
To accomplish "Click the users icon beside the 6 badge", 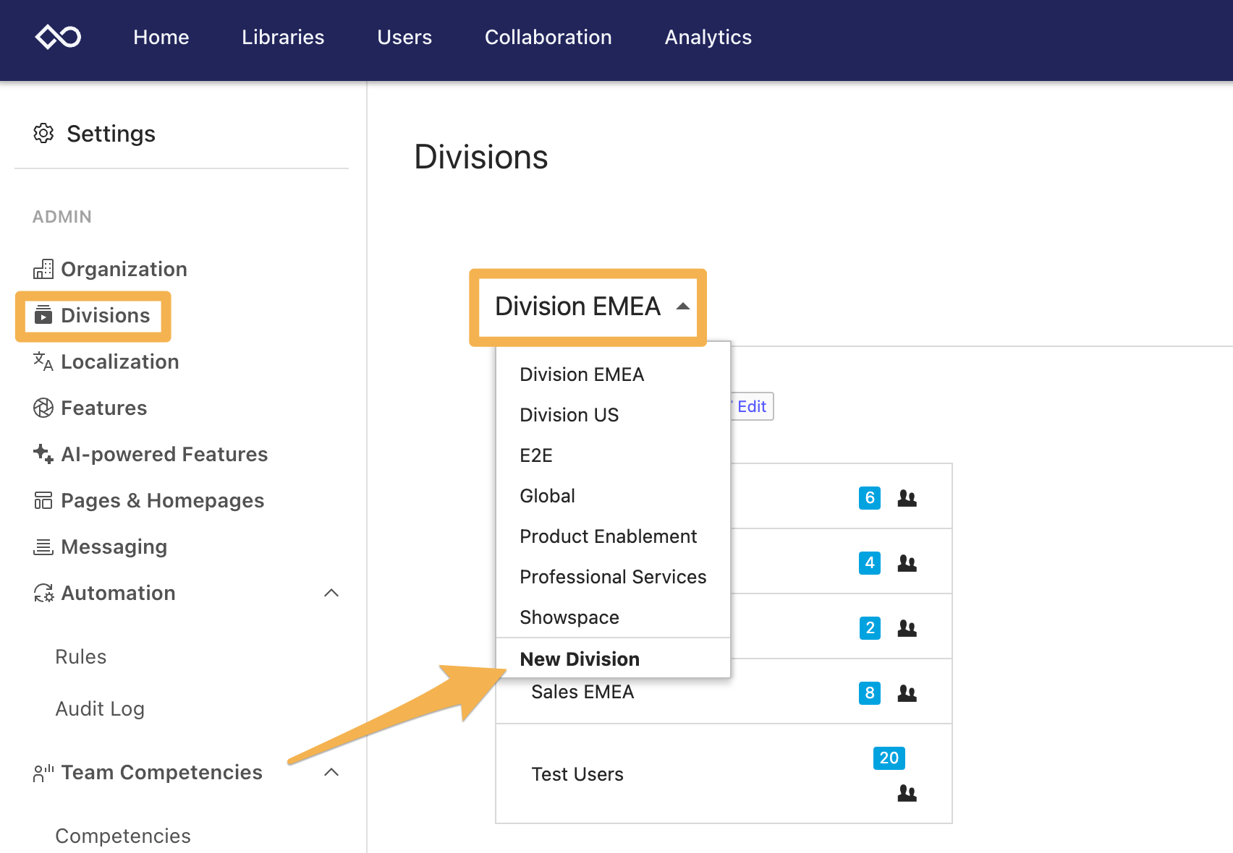I will pos(907,498).
